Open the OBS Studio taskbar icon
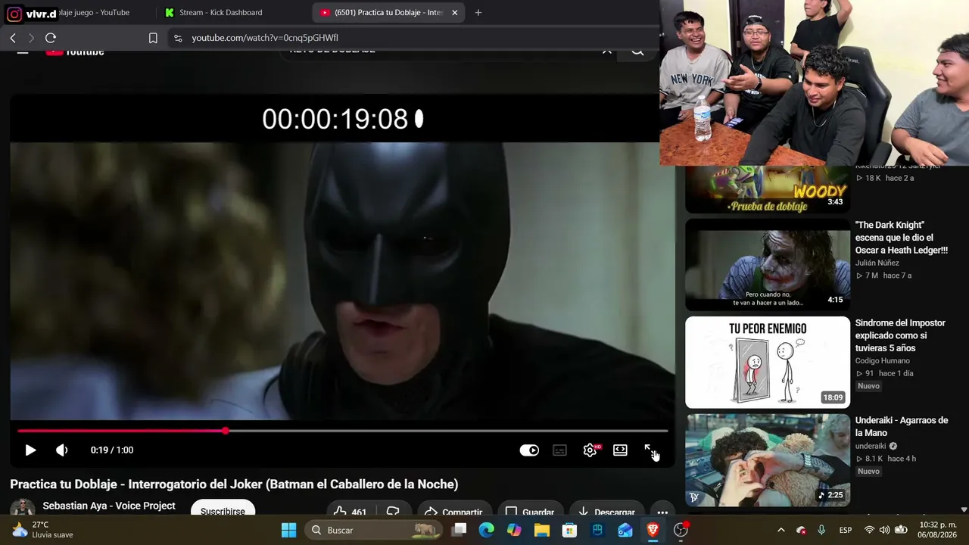The height and width of the screenshot is (545, 969). (x=681, y=530)
